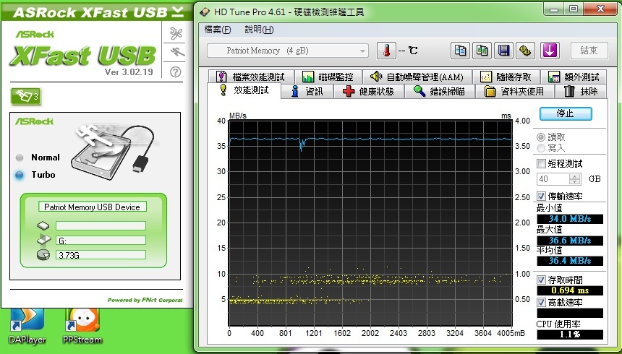Click the copy screenshot icon
This screenshot has width=622, height=354.
coord(482,51)
